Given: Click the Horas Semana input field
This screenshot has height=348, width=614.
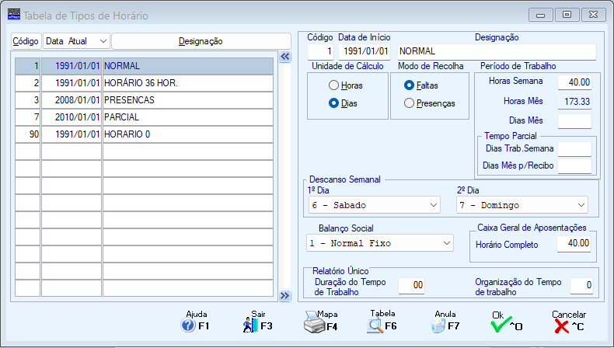Looking at the screenshot, I should pyautogui.click(x=574, y=82).
